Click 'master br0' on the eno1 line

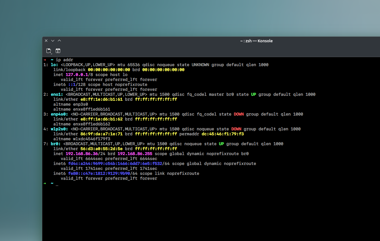221,94
